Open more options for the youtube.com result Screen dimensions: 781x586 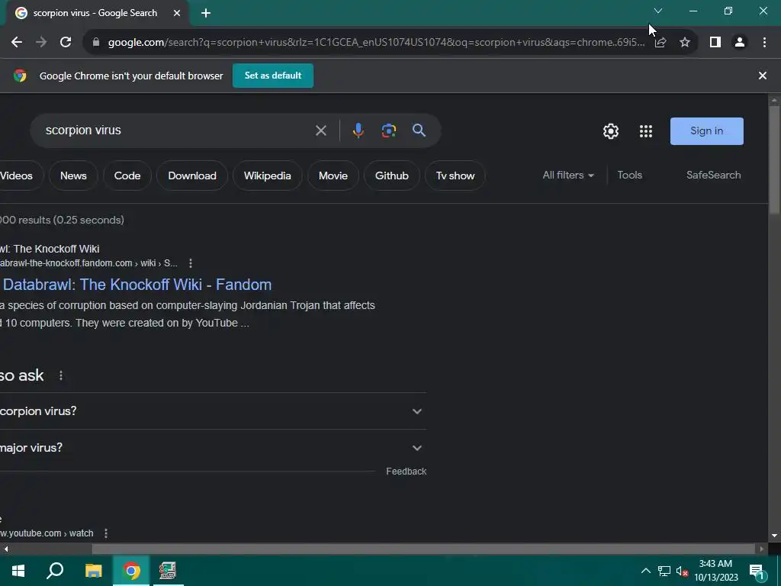[x=105, y=533]
